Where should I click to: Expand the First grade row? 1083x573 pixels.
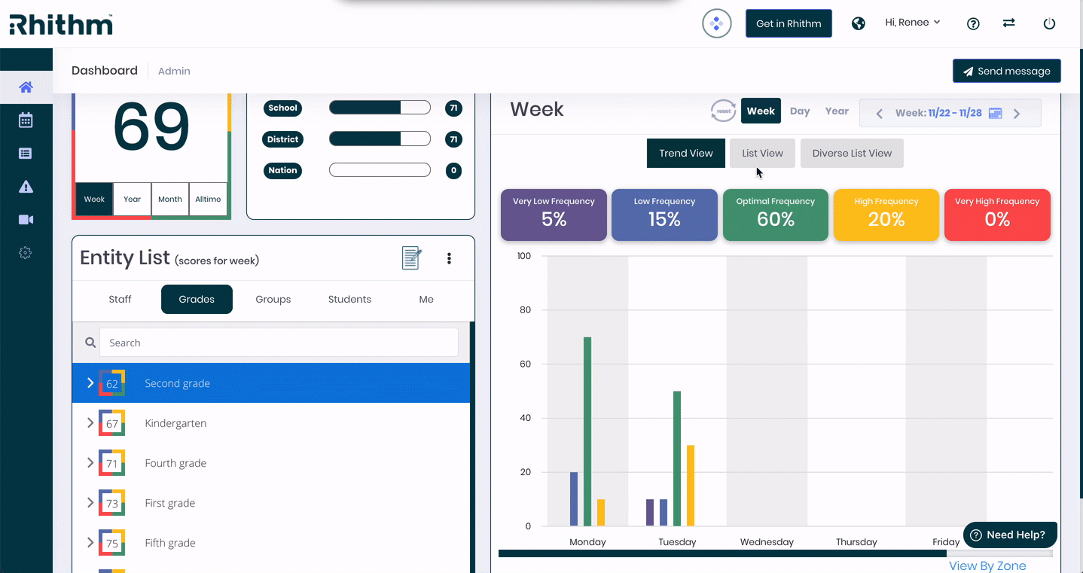[x=90, y=503]
